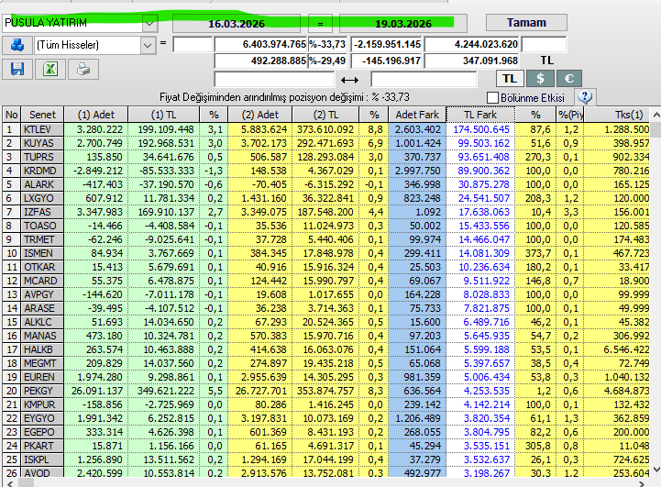661x487 pixels.
Task: Confirm with the Tamam button
Action: [x=526, y=23]
